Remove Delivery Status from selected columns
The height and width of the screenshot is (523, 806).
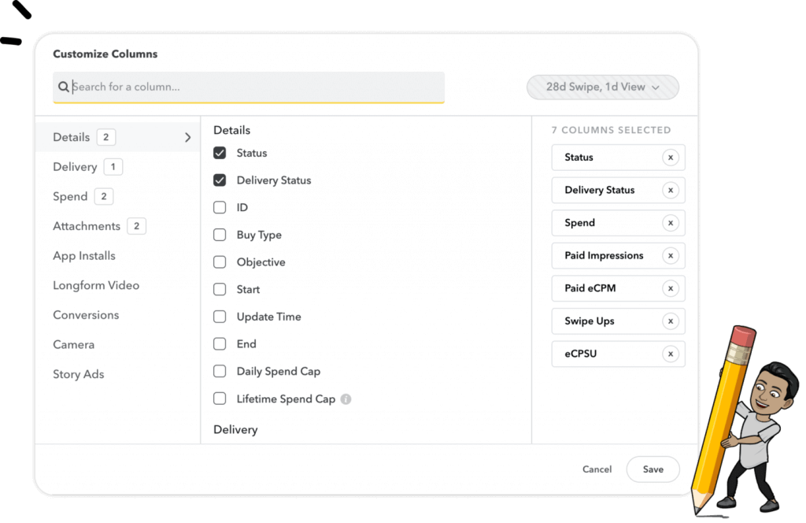[x=671, y=191]
